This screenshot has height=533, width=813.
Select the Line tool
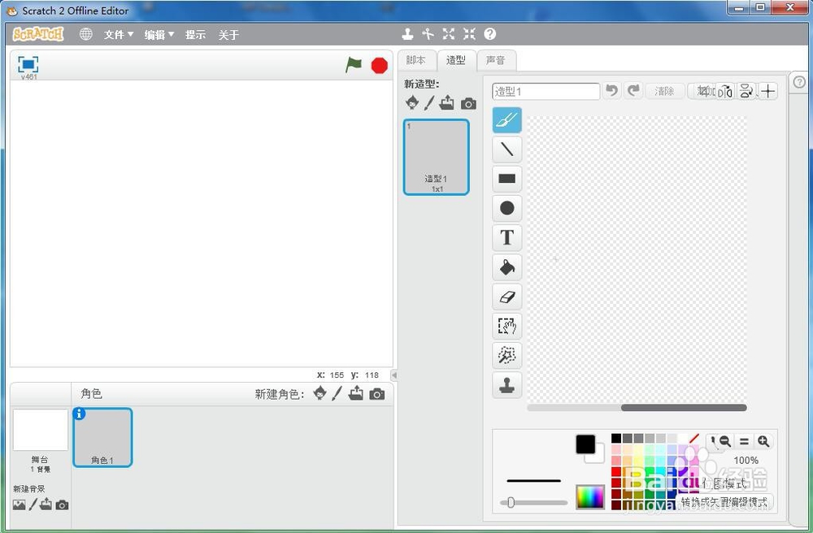tap(506, 149)
